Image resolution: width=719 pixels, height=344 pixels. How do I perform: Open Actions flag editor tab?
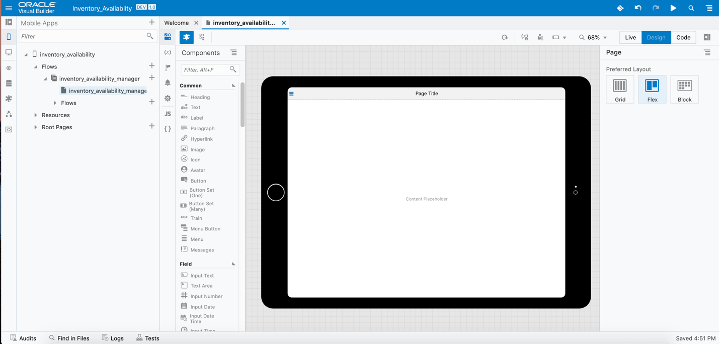[x=168, y=67]
